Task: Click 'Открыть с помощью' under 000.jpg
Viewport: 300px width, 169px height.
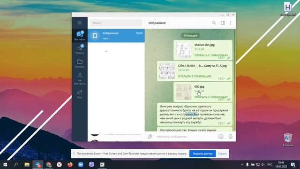Action: [211, 97]
